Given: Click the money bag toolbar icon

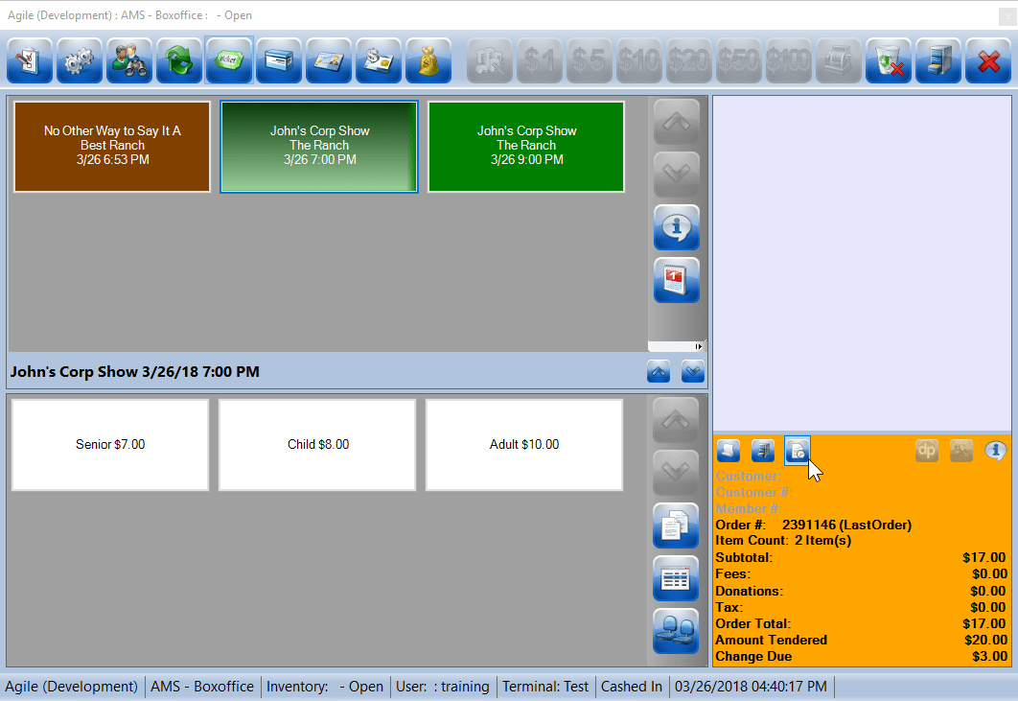Looking at the screenshot, I should pos(428,61).
